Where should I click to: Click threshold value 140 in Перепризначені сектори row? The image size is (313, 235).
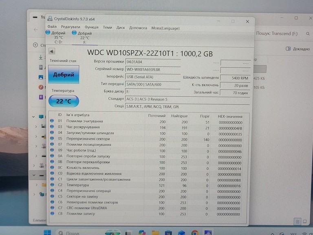tap(206, 140)
